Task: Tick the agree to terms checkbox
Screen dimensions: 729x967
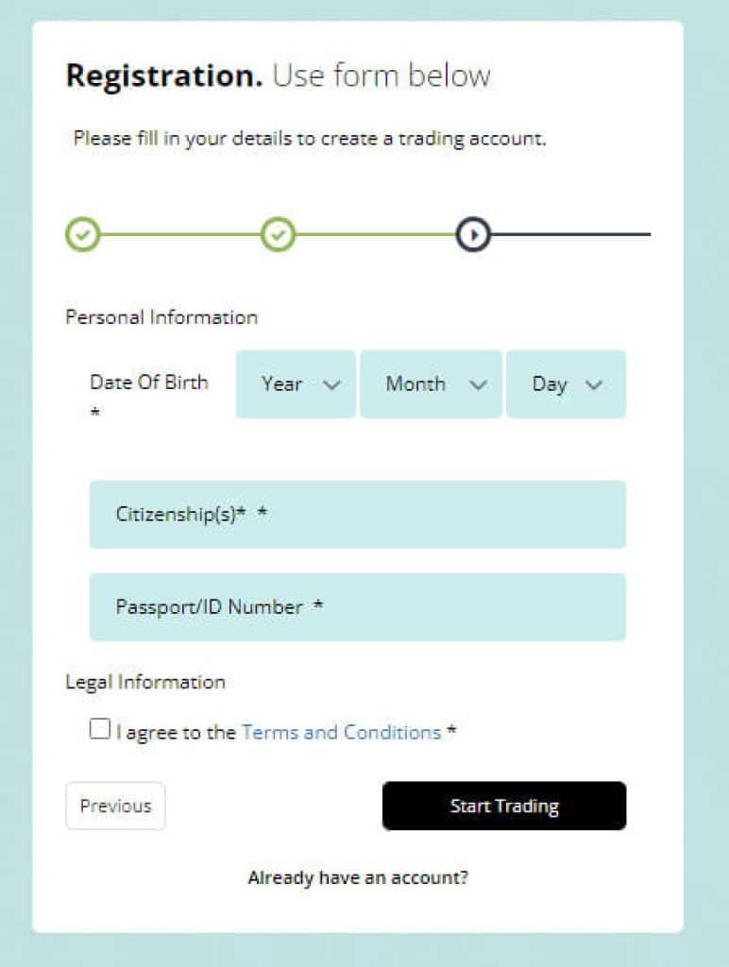Action: [99, 729]
